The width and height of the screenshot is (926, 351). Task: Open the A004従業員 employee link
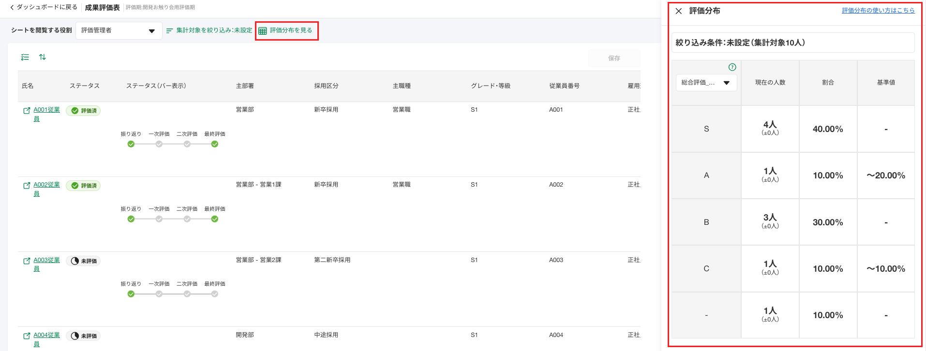click(x=46, y=336)
